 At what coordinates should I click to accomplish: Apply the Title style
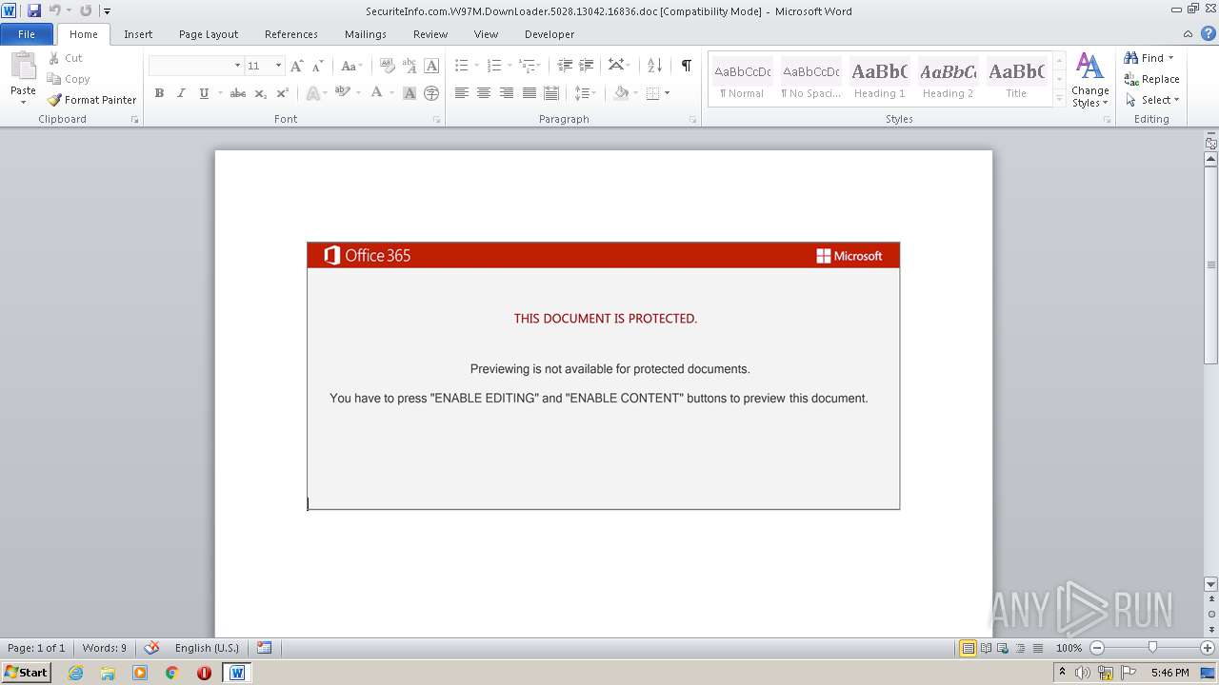1016,79
